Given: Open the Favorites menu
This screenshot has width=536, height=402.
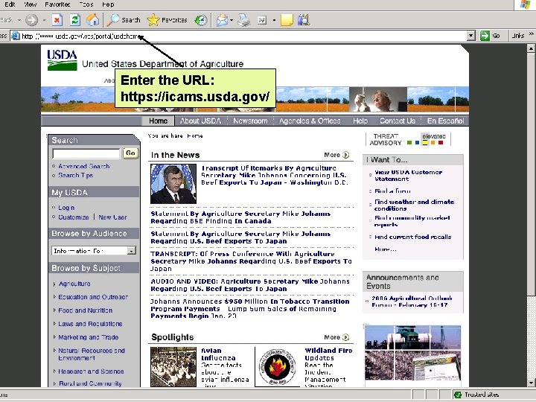Looking at the screenshot, I should (57, 4).
